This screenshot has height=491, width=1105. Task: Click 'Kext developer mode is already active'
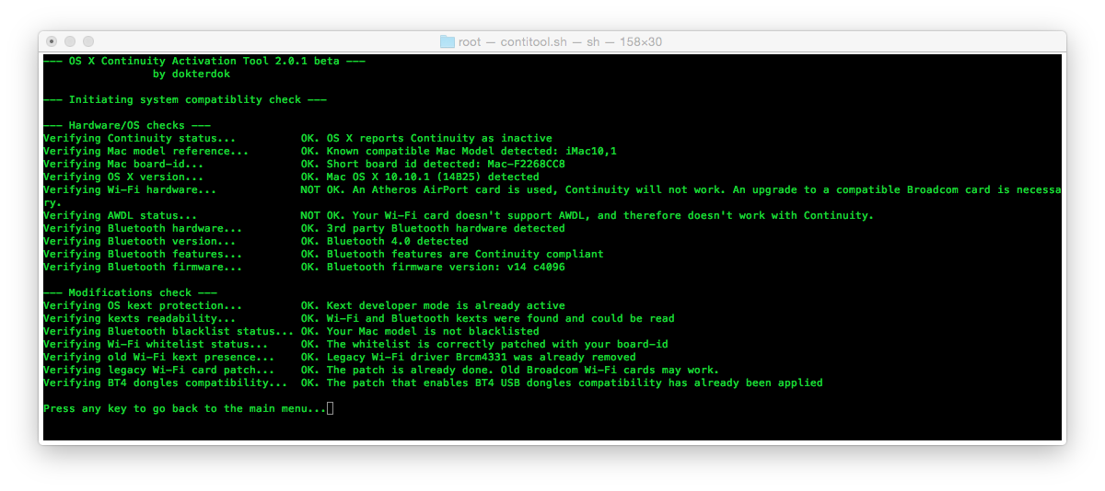(x=446, y=305)
